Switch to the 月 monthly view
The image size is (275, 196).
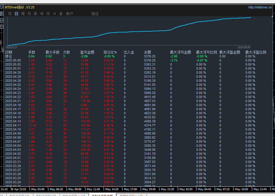(29, 14)
